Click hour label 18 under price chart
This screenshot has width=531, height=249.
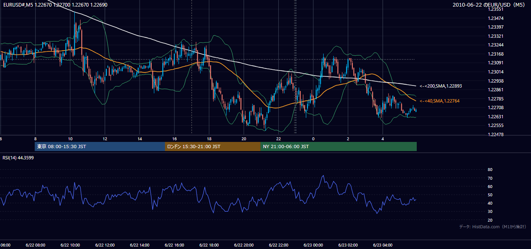tap(209, 139)
